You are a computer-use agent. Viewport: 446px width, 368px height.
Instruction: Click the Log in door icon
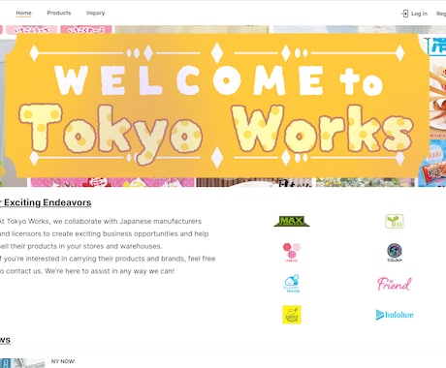[x=405, y=14]
